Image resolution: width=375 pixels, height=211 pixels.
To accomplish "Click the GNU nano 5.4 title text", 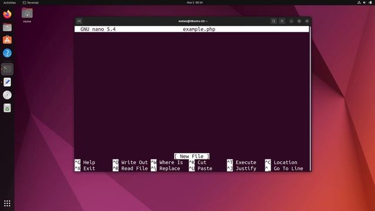I will pyautogui.click(x=98, y=29).
